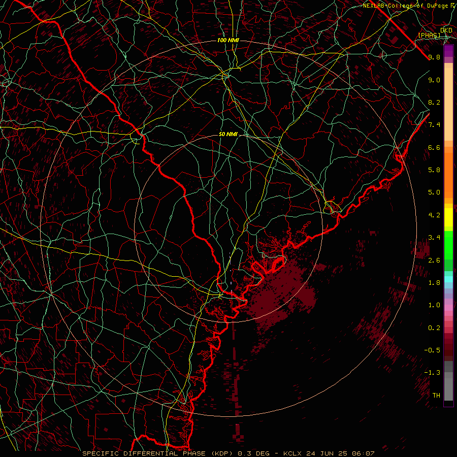The width and height of the screenshot is (457, 457).
Task: Click the 9.8 scale value
Action: click(434, 57)
